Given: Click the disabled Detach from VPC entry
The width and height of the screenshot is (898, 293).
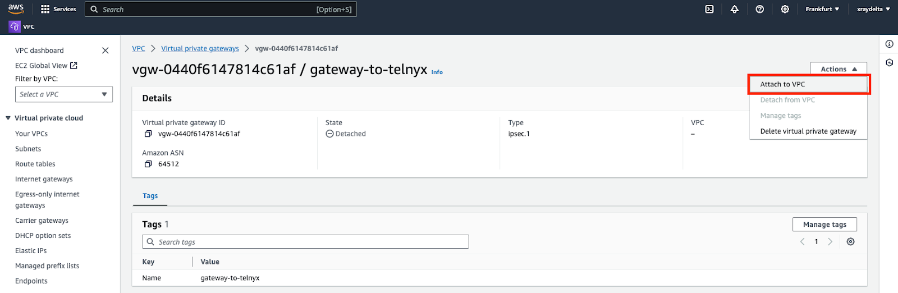Looking at the screenshot, I should click(809, 100).
